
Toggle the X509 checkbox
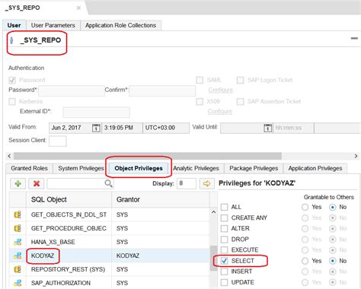[200, 102]
